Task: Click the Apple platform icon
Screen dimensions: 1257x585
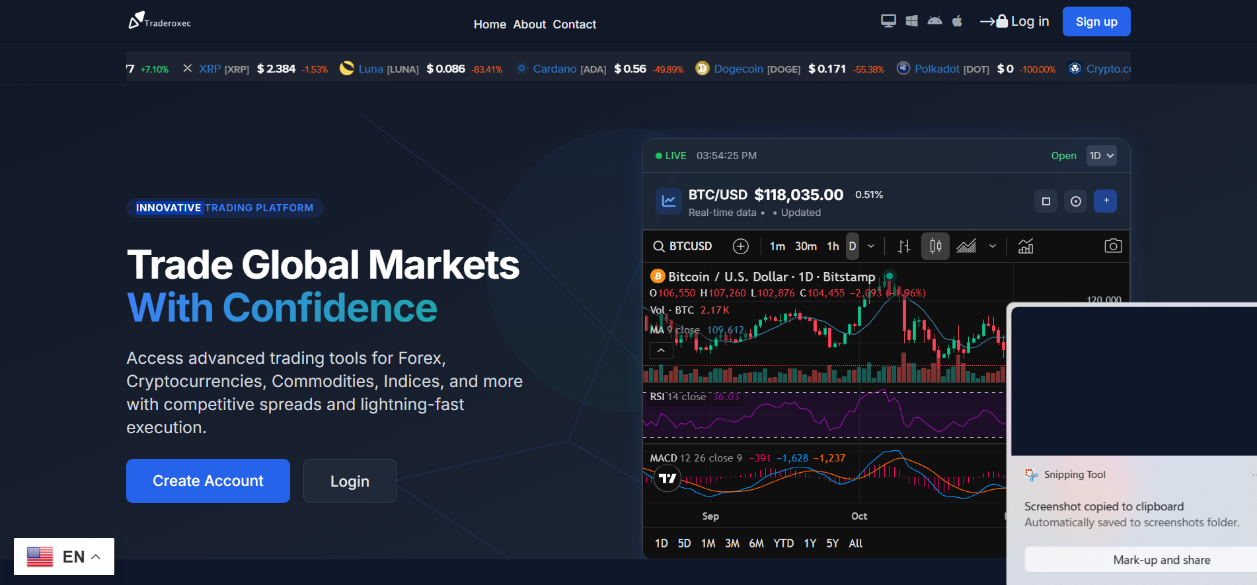Action: pos(957,21)
